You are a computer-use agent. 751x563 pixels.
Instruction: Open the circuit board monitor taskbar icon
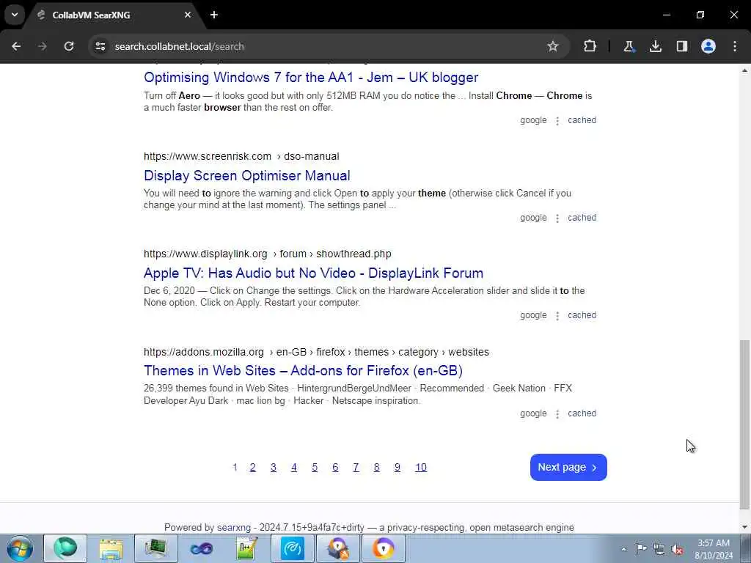pyautogui.click(x=155, y=548)
